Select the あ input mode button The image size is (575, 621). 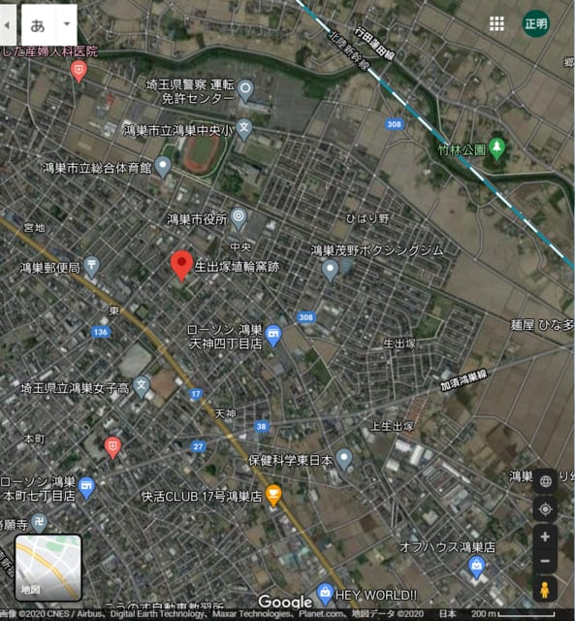tap(38, 24)
